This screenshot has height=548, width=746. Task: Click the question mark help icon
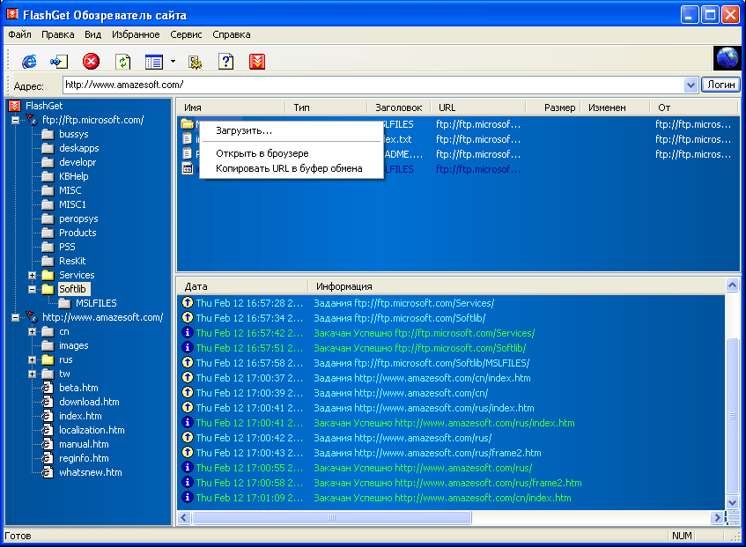coord(226,61)
